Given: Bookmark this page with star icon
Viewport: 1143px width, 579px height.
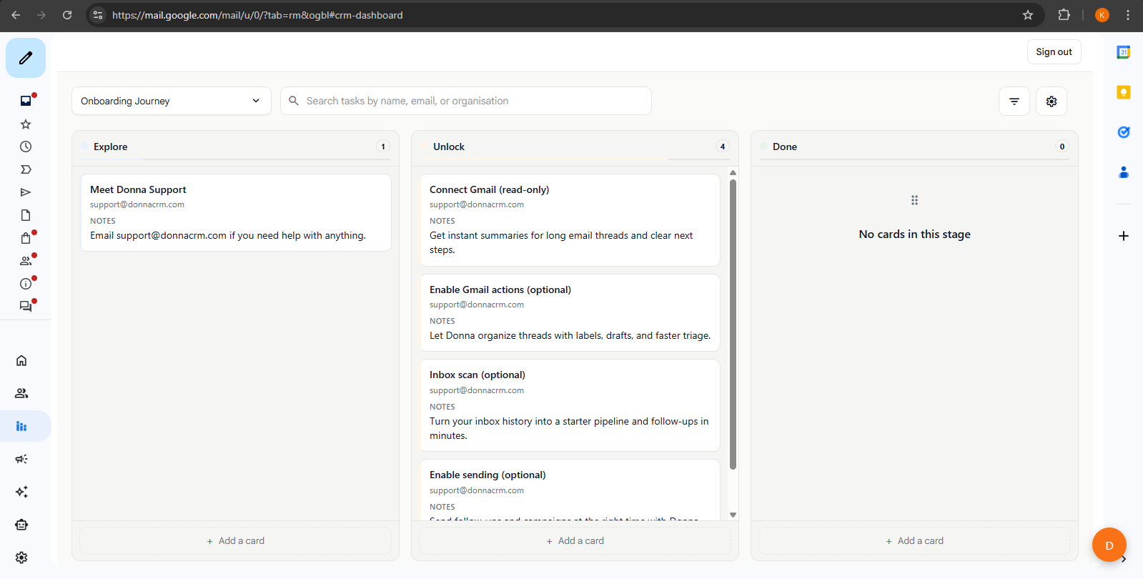Looking at the screenshot, I should coord(1028,15).
